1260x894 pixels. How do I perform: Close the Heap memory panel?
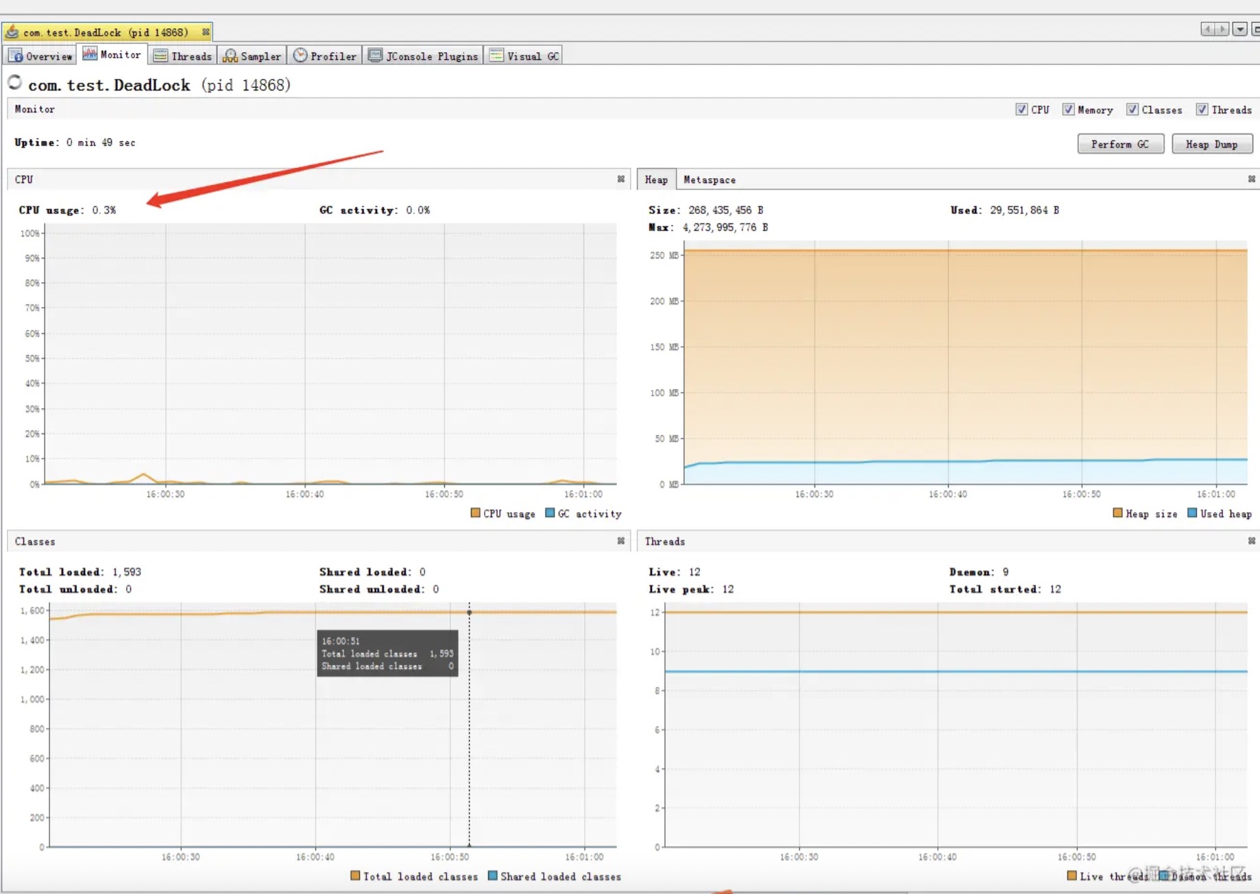(x=1252, y=179)
